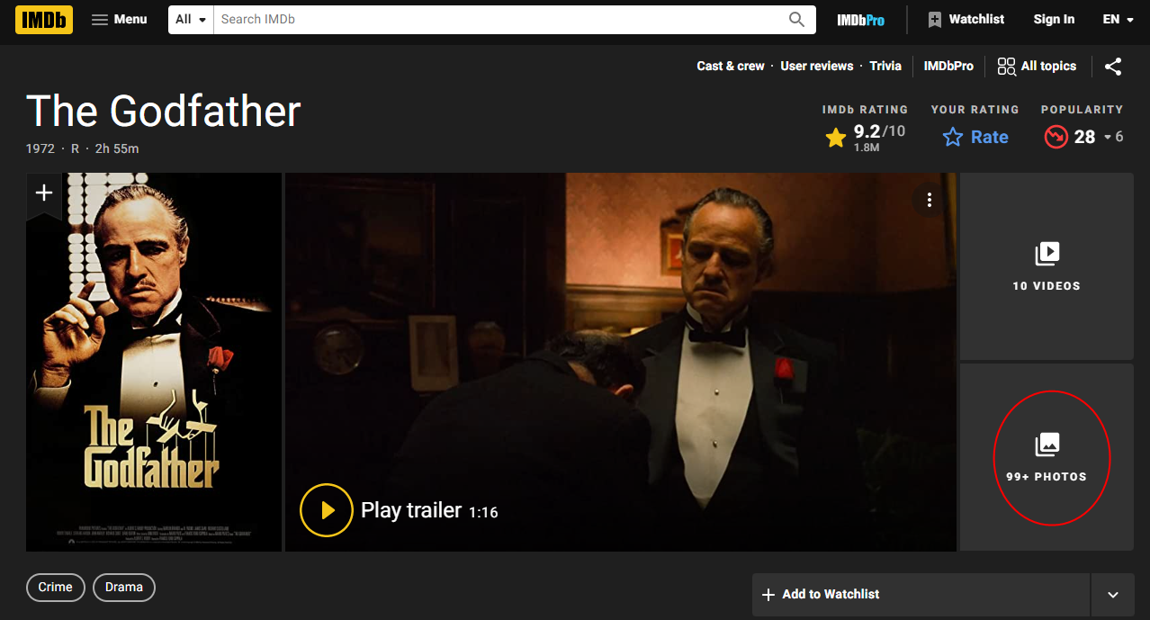Expand the Add to Watchlist chevron
1150x620 pixels.
[x=1113, y=595]
